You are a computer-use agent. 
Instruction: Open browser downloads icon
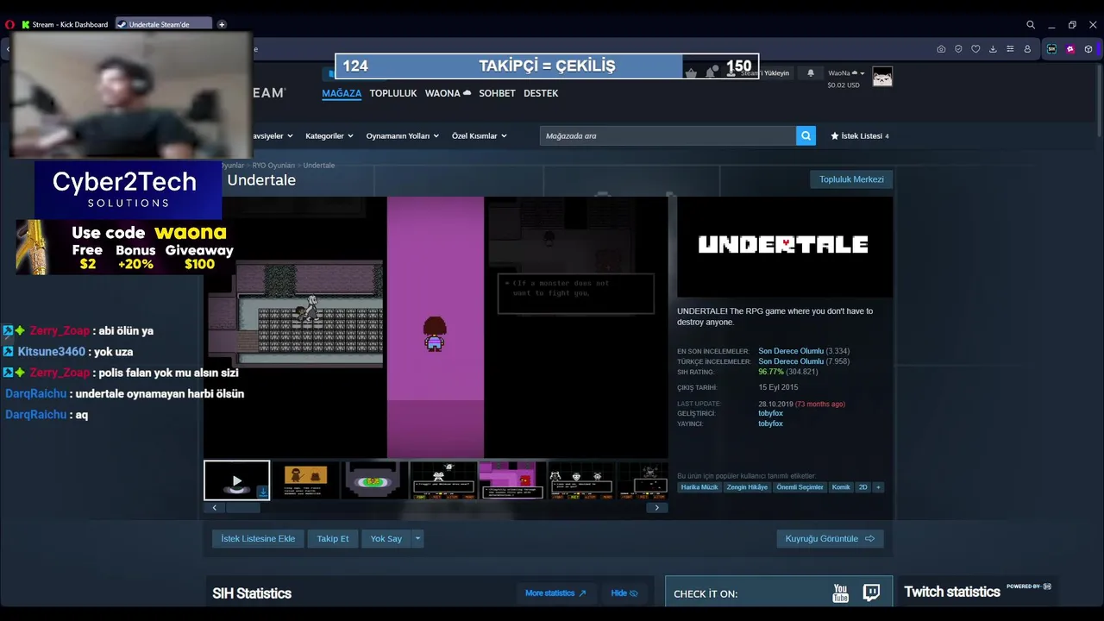993,49
